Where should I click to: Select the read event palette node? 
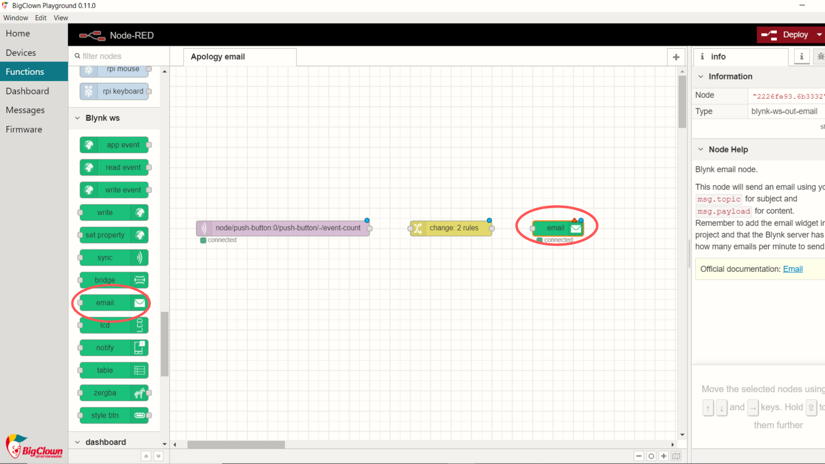point(114,168)
